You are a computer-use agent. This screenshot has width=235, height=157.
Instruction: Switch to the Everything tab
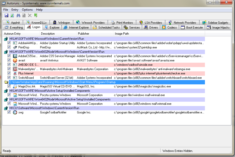coord(14,28)
